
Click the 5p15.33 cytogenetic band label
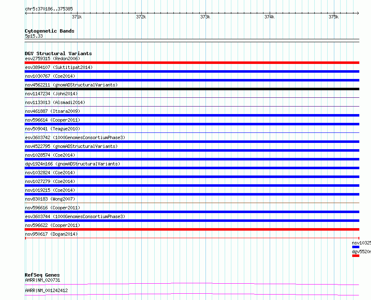[x=34, y=36]
